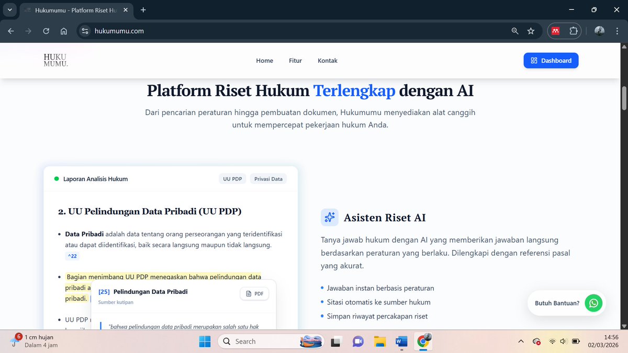
Task: Click the site information icon in address bar
Action: pyautogui.click(x=85, y=31)
